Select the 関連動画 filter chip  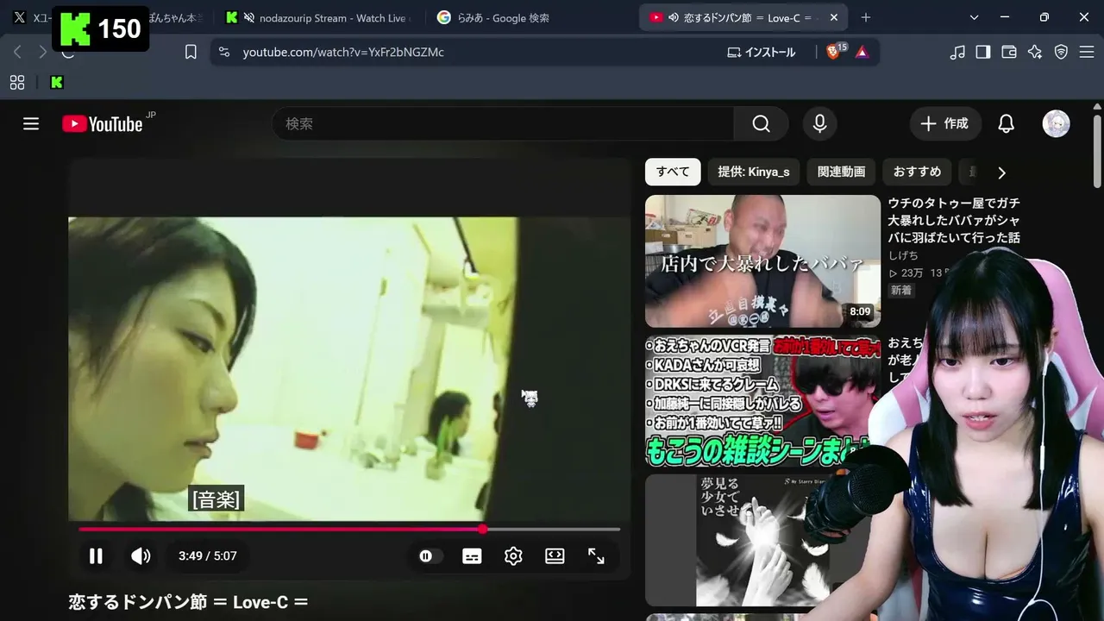[841, 172]
